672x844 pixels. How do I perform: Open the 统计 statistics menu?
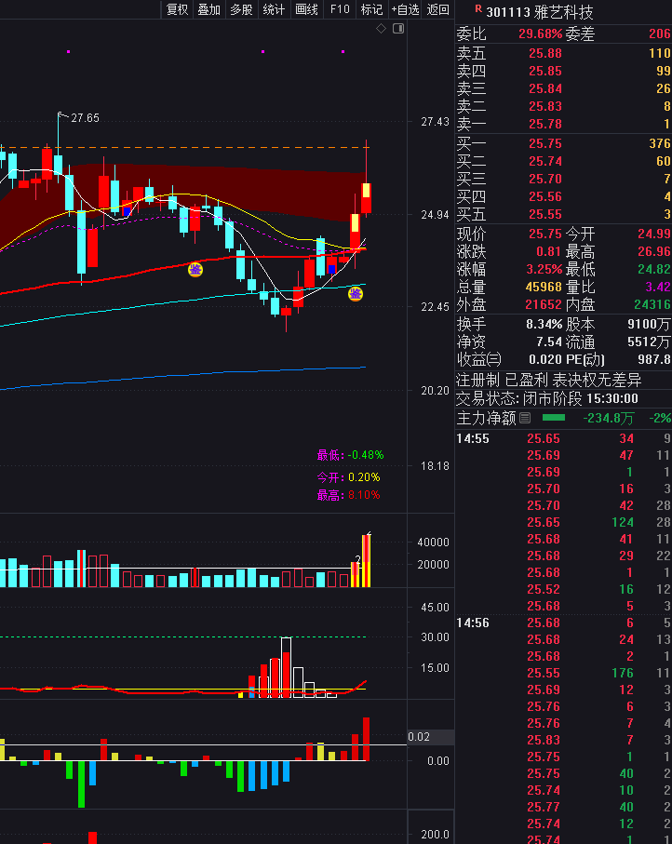tap(274, 9)
